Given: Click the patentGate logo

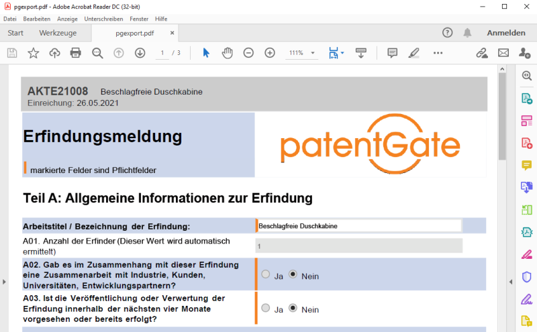Looking at the screenshot, I should (x=371, y=144).
